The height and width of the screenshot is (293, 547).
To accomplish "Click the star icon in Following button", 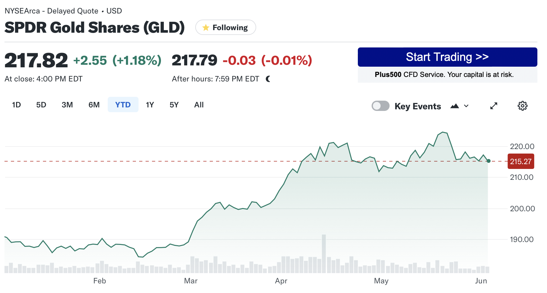I will [206, 28].
